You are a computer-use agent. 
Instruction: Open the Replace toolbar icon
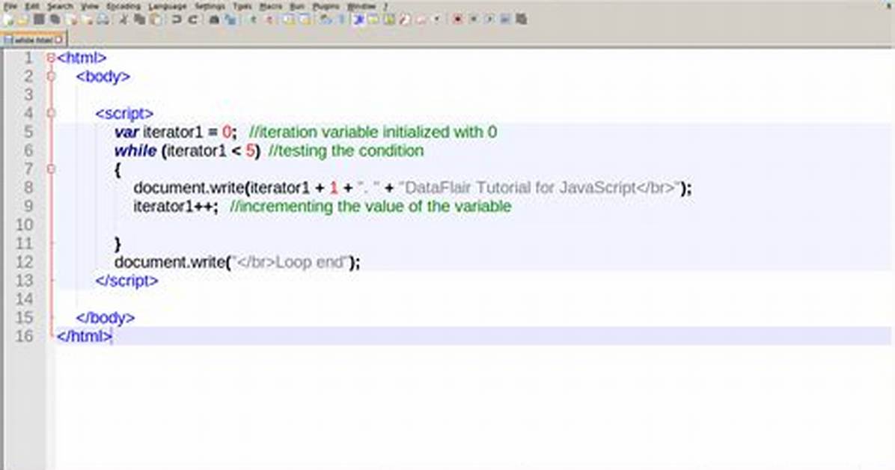point(230,19)
